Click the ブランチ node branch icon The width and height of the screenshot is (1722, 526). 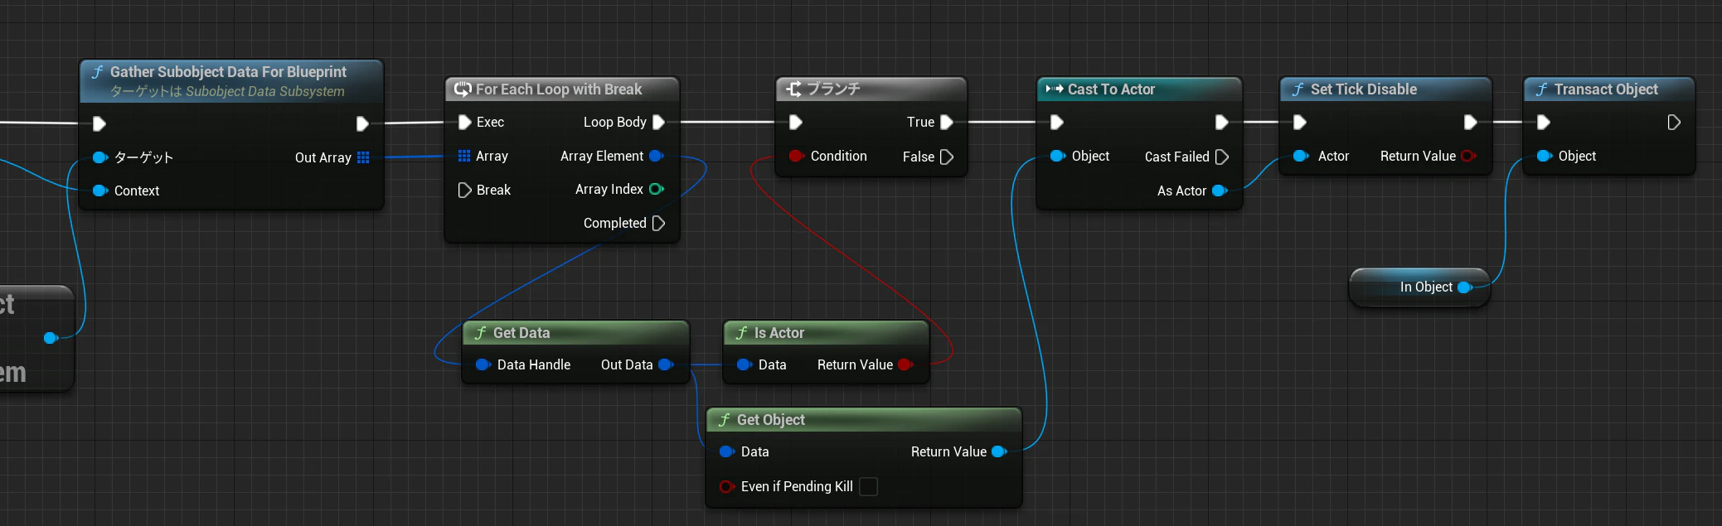point(793,89)
